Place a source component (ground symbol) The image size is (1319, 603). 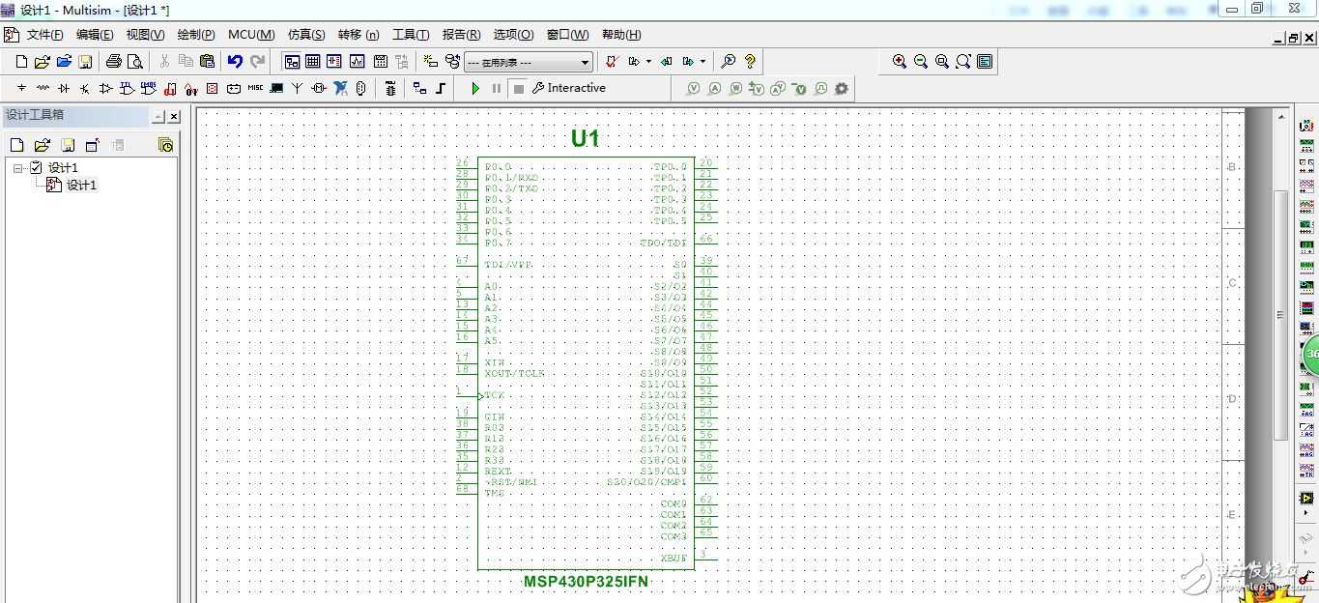(x=21, y=88)
